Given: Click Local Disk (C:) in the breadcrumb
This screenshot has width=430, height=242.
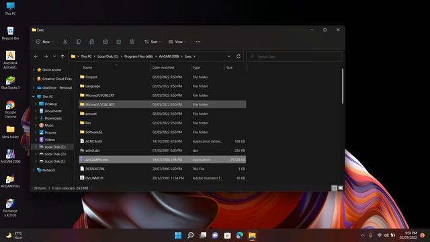Looking at the screenshot, I should click(x=107, y=56).
